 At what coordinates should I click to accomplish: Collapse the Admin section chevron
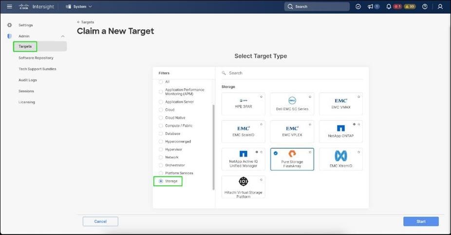[x=63, y=36]
